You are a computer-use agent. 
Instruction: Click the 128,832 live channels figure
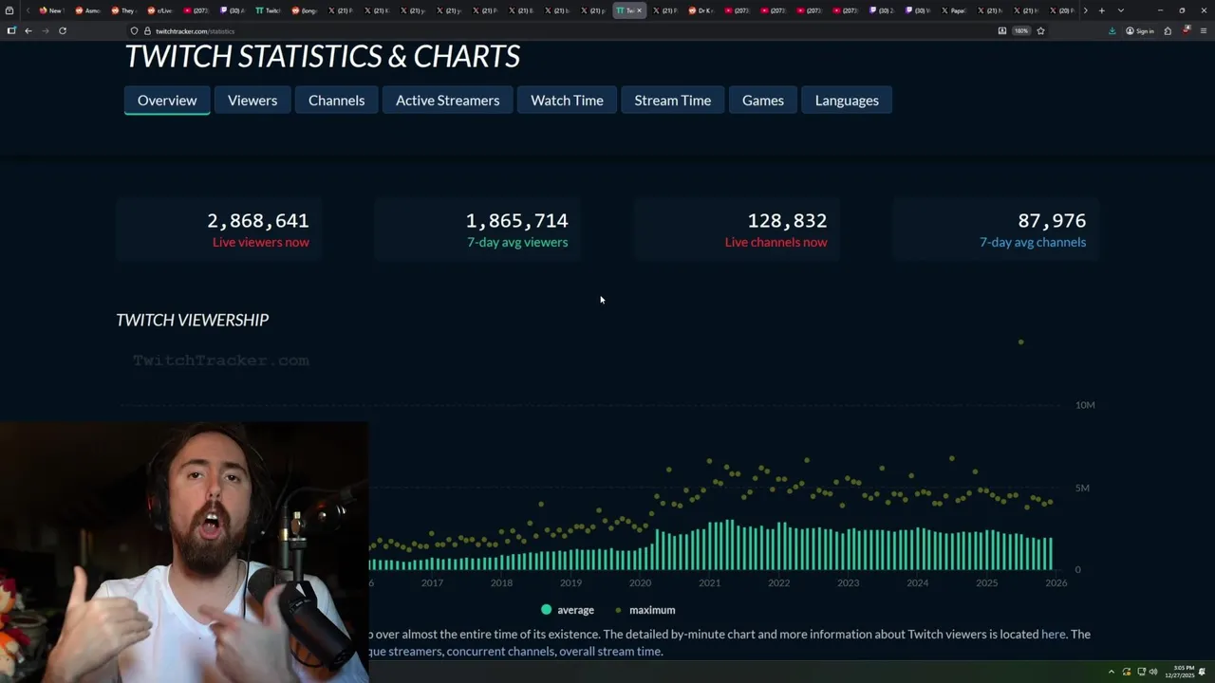[787, 221]
